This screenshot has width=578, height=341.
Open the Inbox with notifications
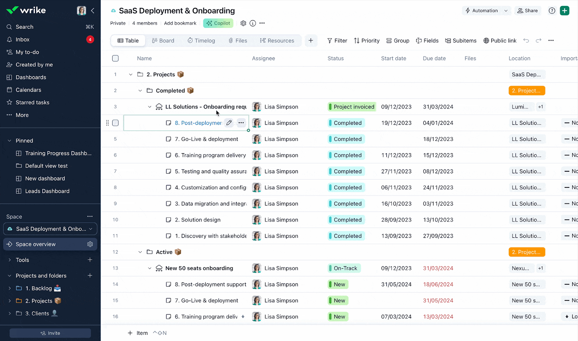coord(22,39)
